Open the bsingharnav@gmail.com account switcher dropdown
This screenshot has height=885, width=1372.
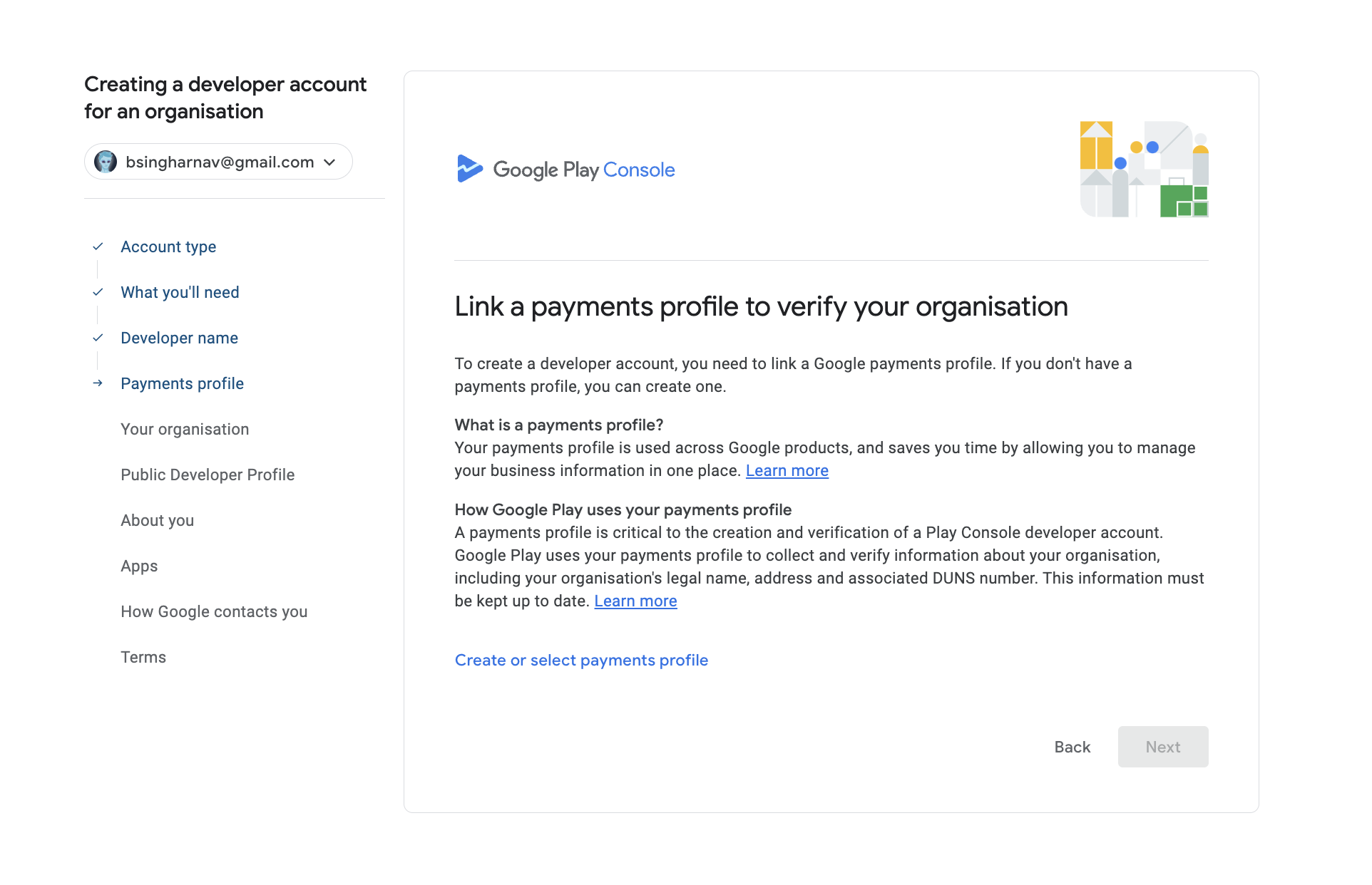(218, 162)
